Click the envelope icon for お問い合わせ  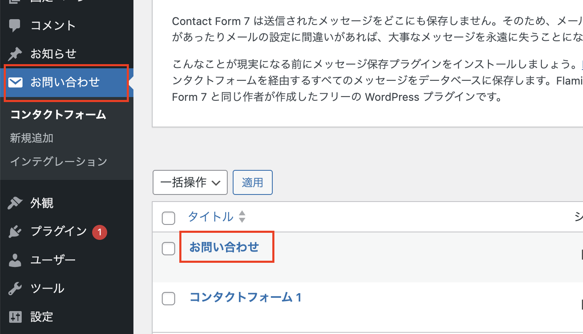tap(15, 82)
